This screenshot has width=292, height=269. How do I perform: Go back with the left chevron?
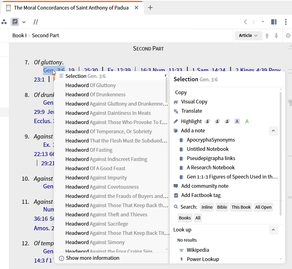[x=245, y=22]
